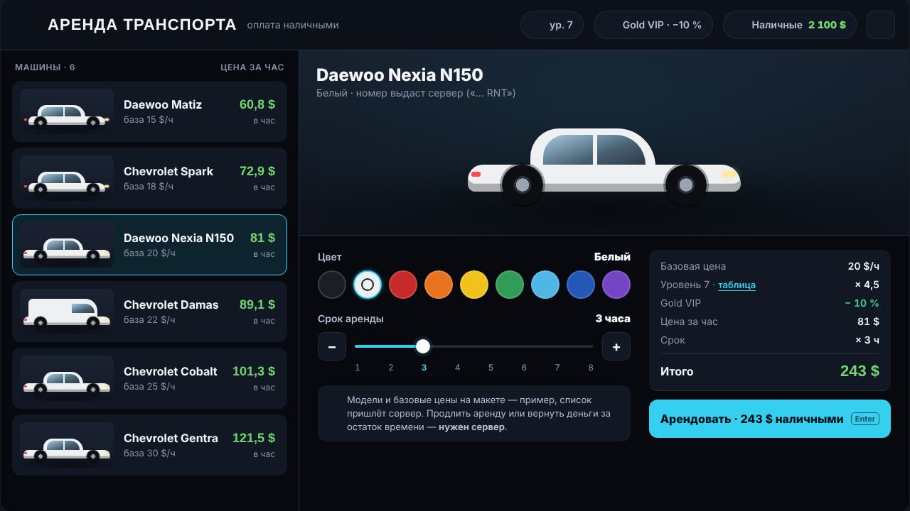
Task: Choose the purple color swatch
Action: point(616,285)
